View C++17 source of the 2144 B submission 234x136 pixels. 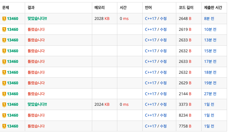coord(151,94)
